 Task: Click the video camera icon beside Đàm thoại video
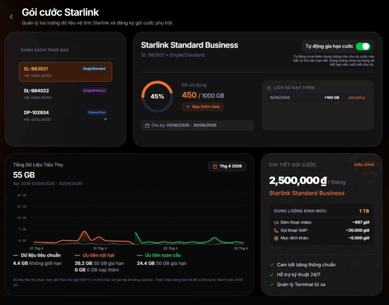[x=276, y=223]
